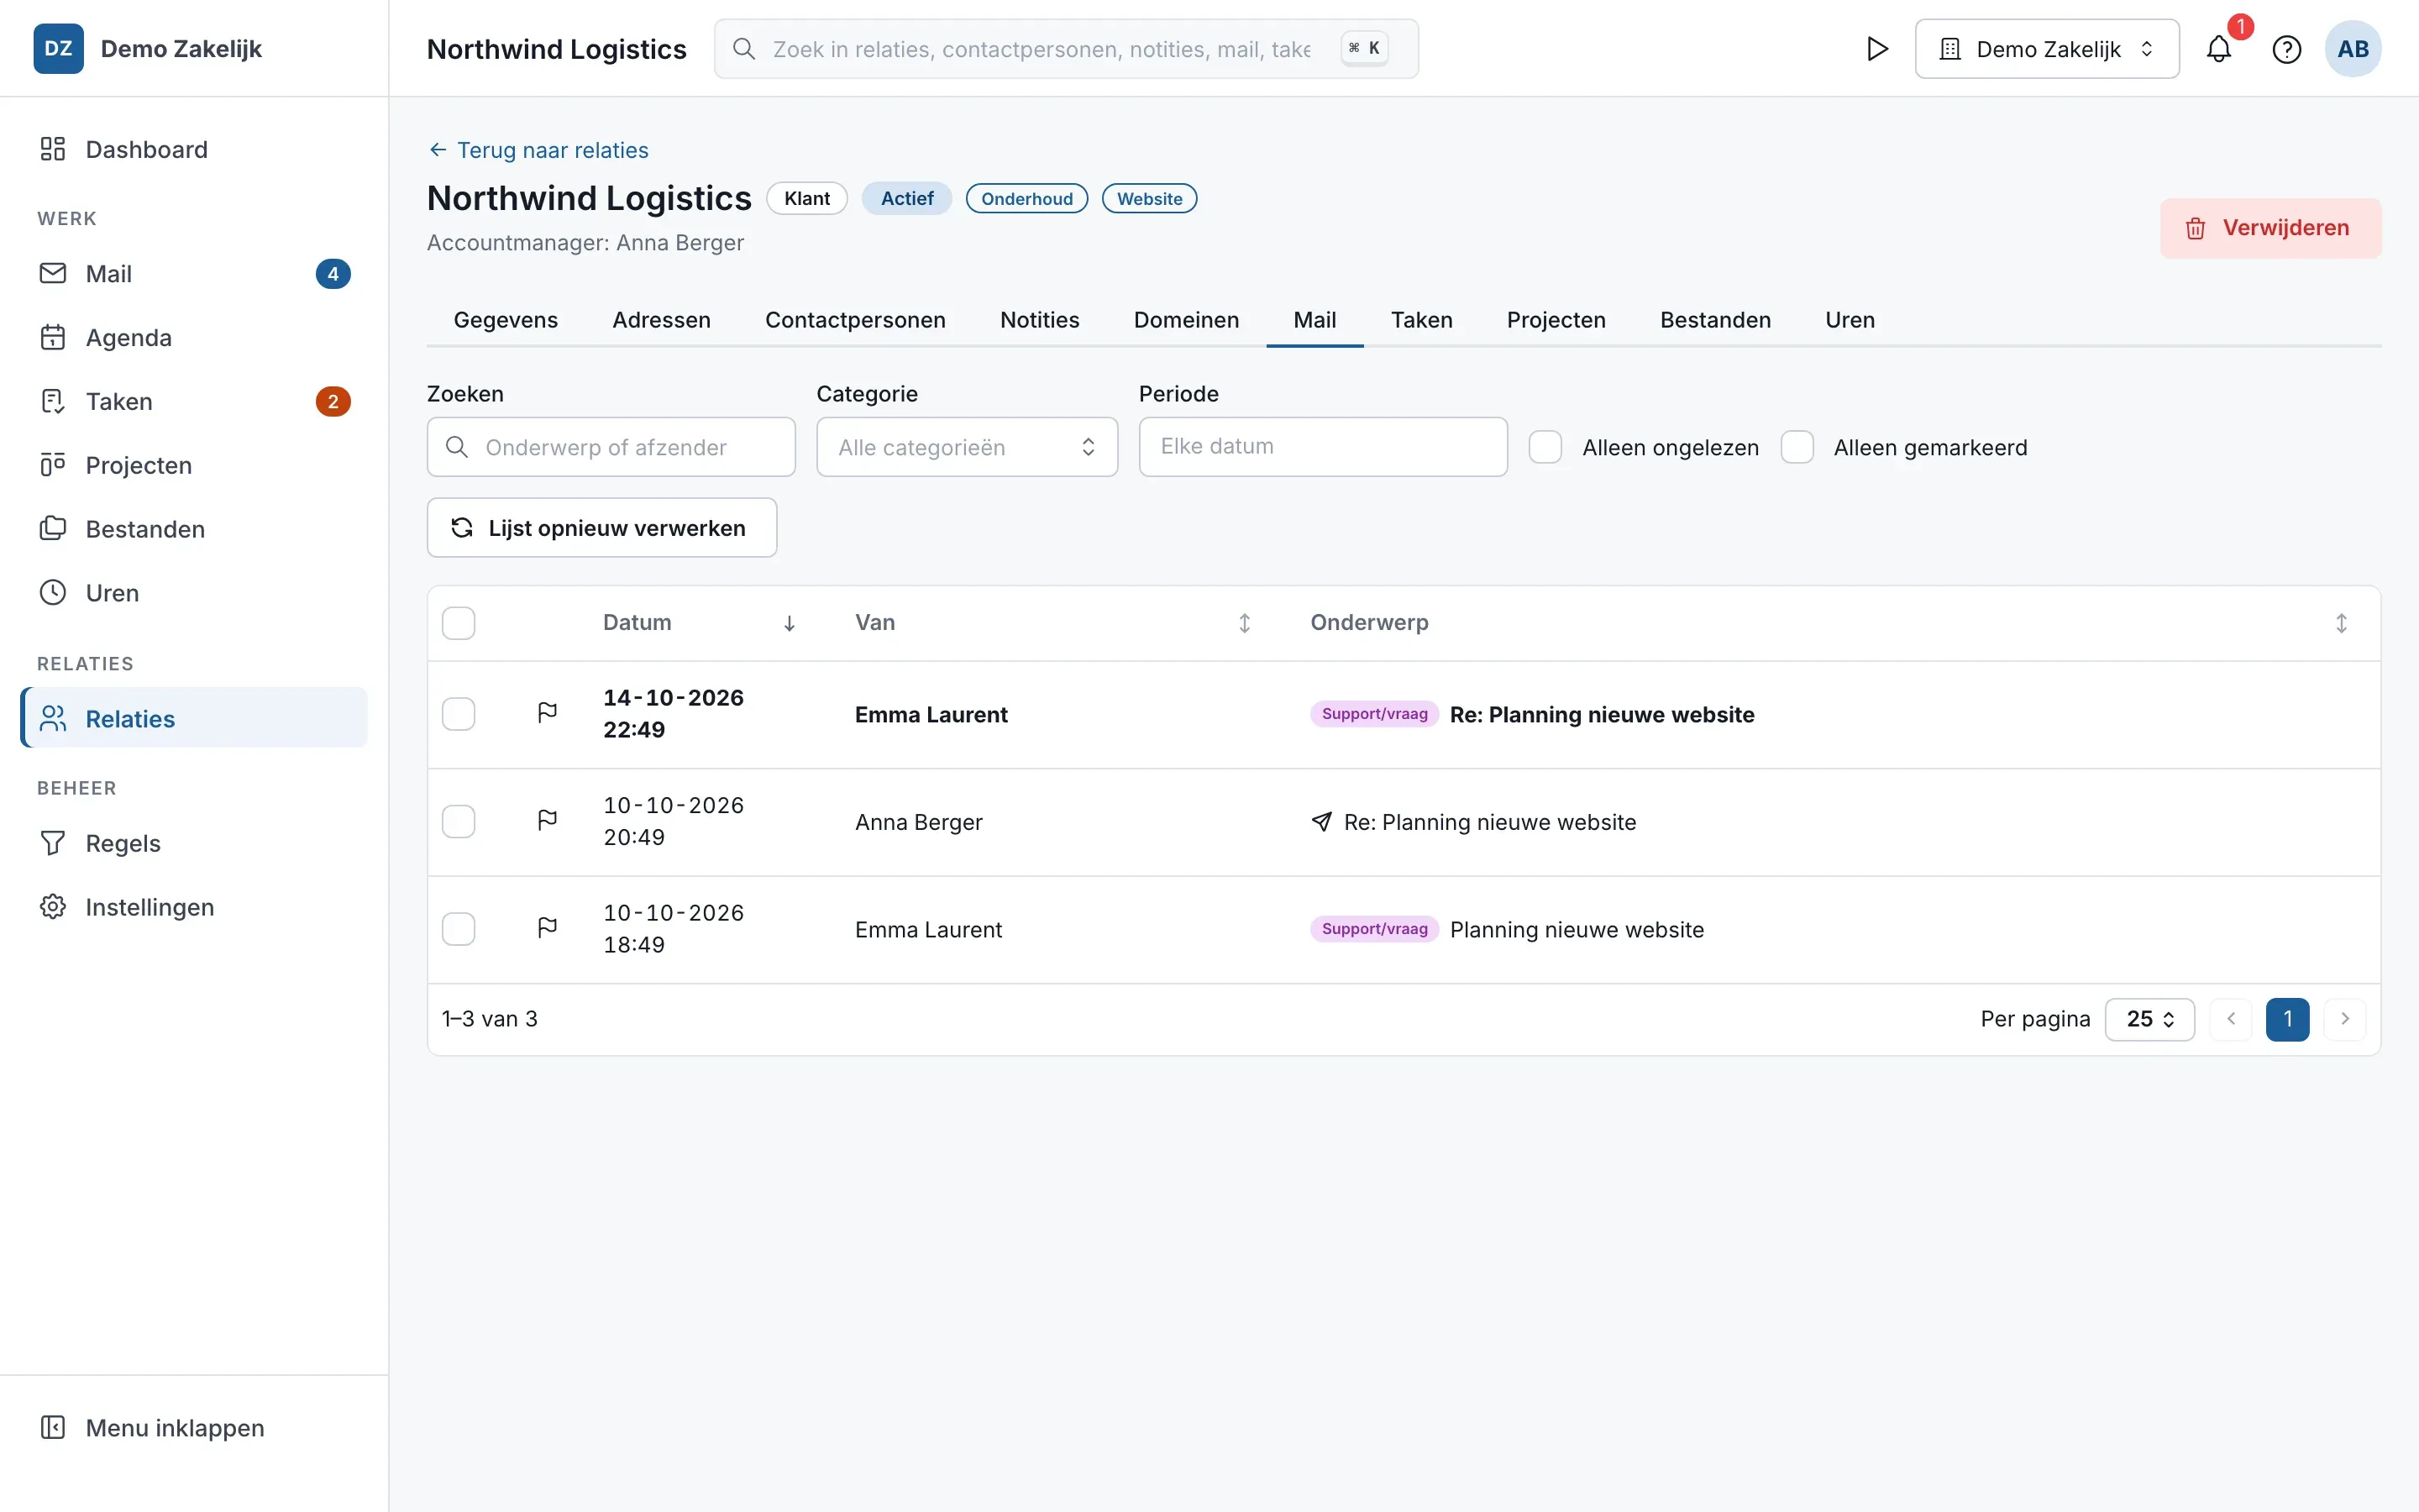Select the 10-10-2026 18:49 mail checkbox
2419x1512 pixels.
click(459, 929)
